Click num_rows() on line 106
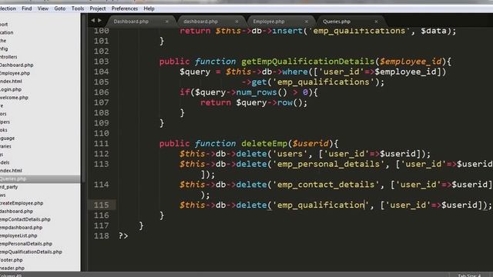 click(262, 92)
